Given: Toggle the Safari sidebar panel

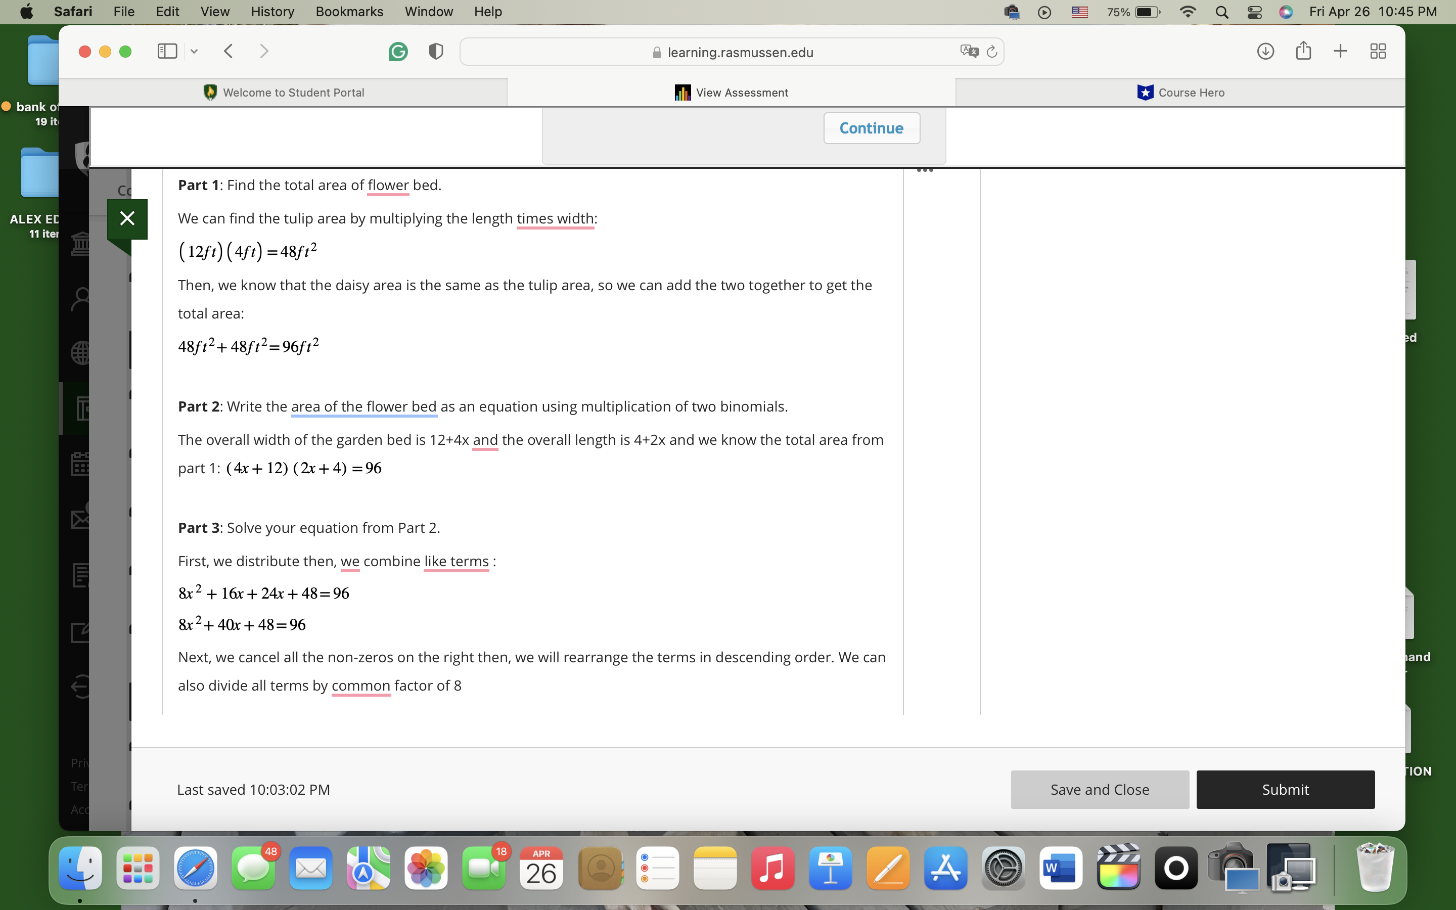Looking at the screenshot, I should pyautogui.click(x=167, y=51).
